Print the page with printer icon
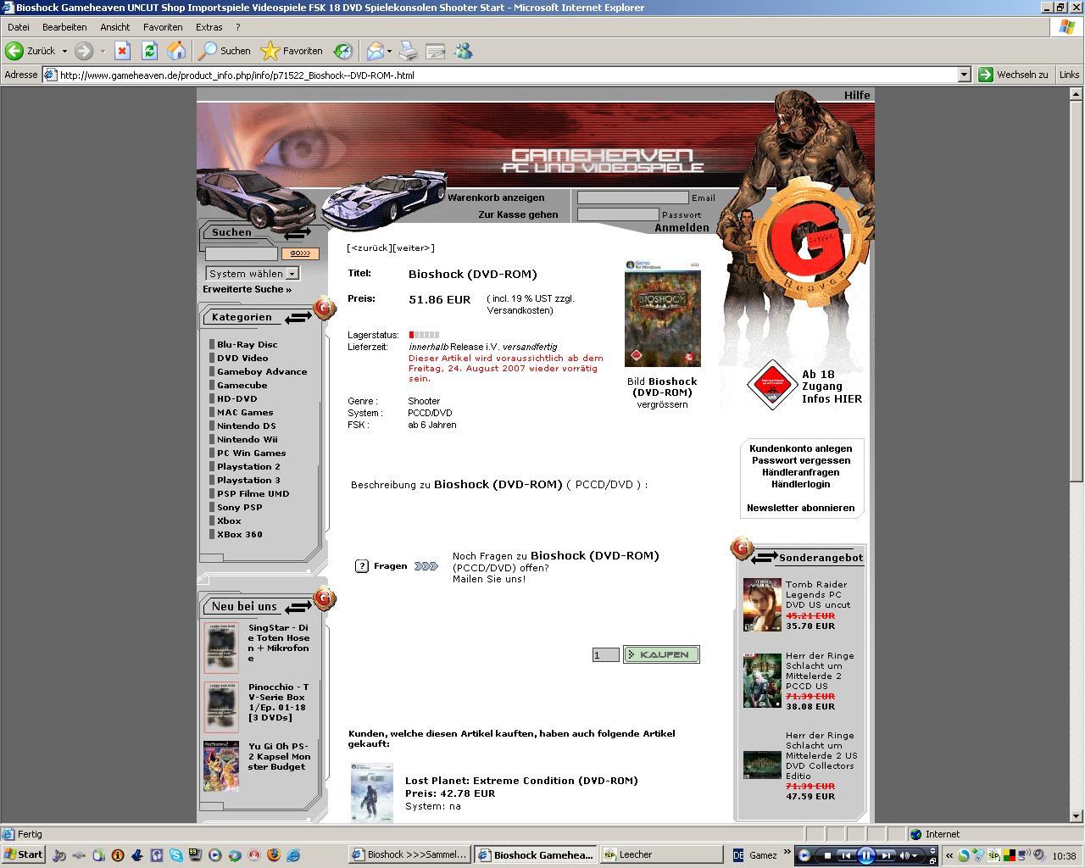Screen dimensions: 1085x868 tap(409, 51)
